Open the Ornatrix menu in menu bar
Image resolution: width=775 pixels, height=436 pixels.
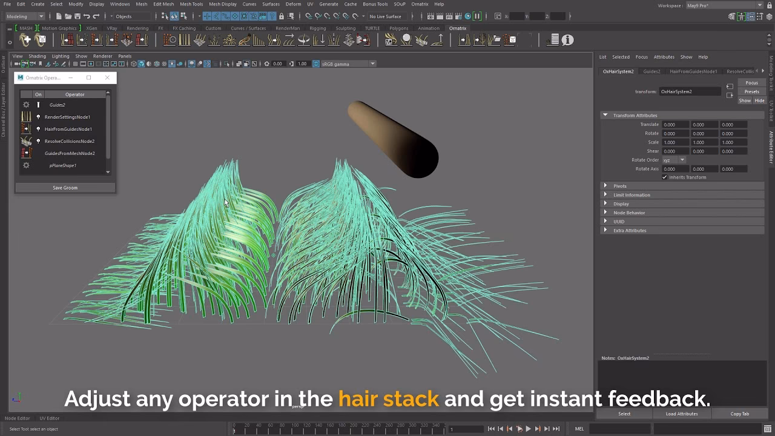point(420,4)
